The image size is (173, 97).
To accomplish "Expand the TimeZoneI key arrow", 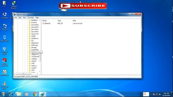I will pos(28,57).
